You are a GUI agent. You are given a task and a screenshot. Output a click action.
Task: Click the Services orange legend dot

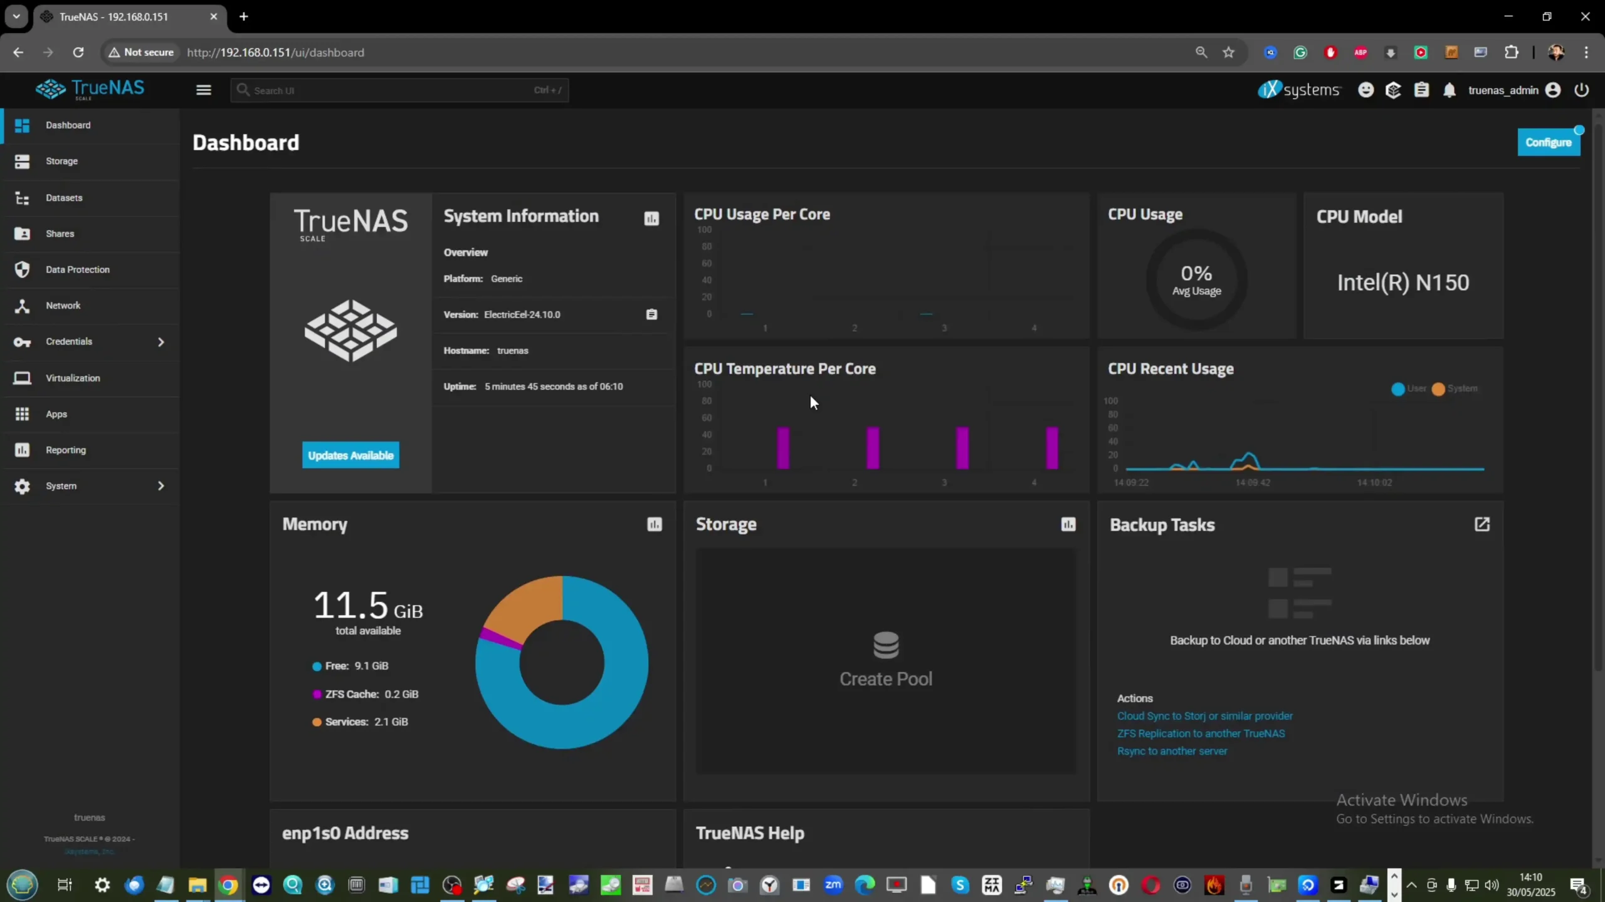pos(317,722)
